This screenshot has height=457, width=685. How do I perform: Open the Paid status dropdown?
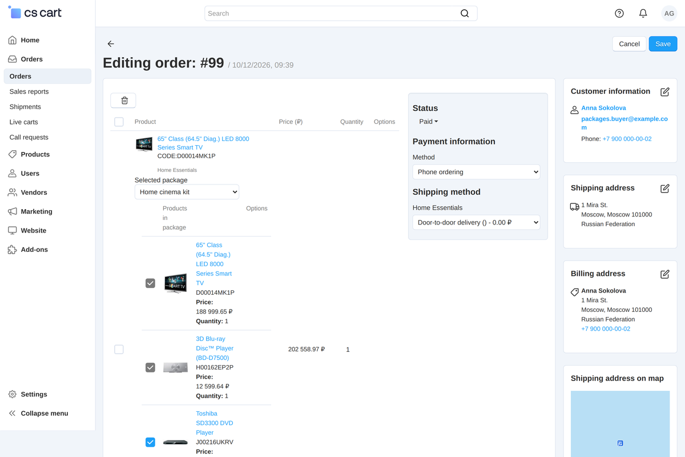[429, 122]
